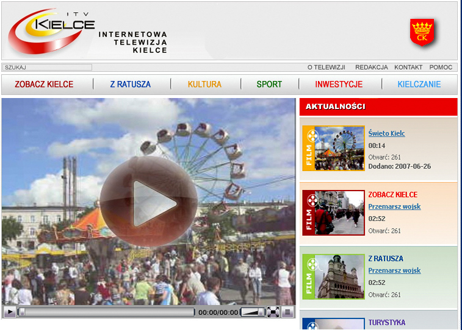This screenshot has height=330, width=462.
Task: Toggle fullscreen mode in the video player
Action: click(x=273, y=312)
